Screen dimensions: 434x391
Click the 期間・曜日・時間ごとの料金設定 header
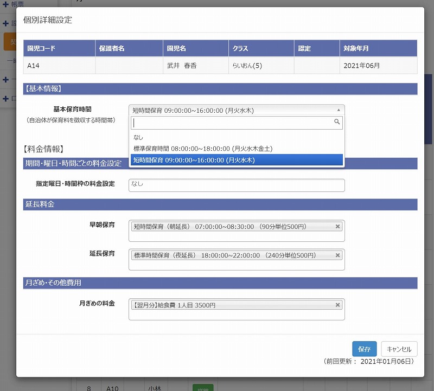pos(74,163)
